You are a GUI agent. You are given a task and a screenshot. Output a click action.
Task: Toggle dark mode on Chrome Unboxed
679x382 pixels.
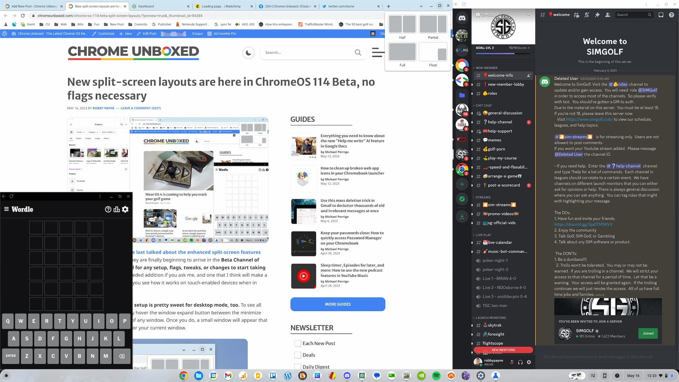(x=249, y=52)
